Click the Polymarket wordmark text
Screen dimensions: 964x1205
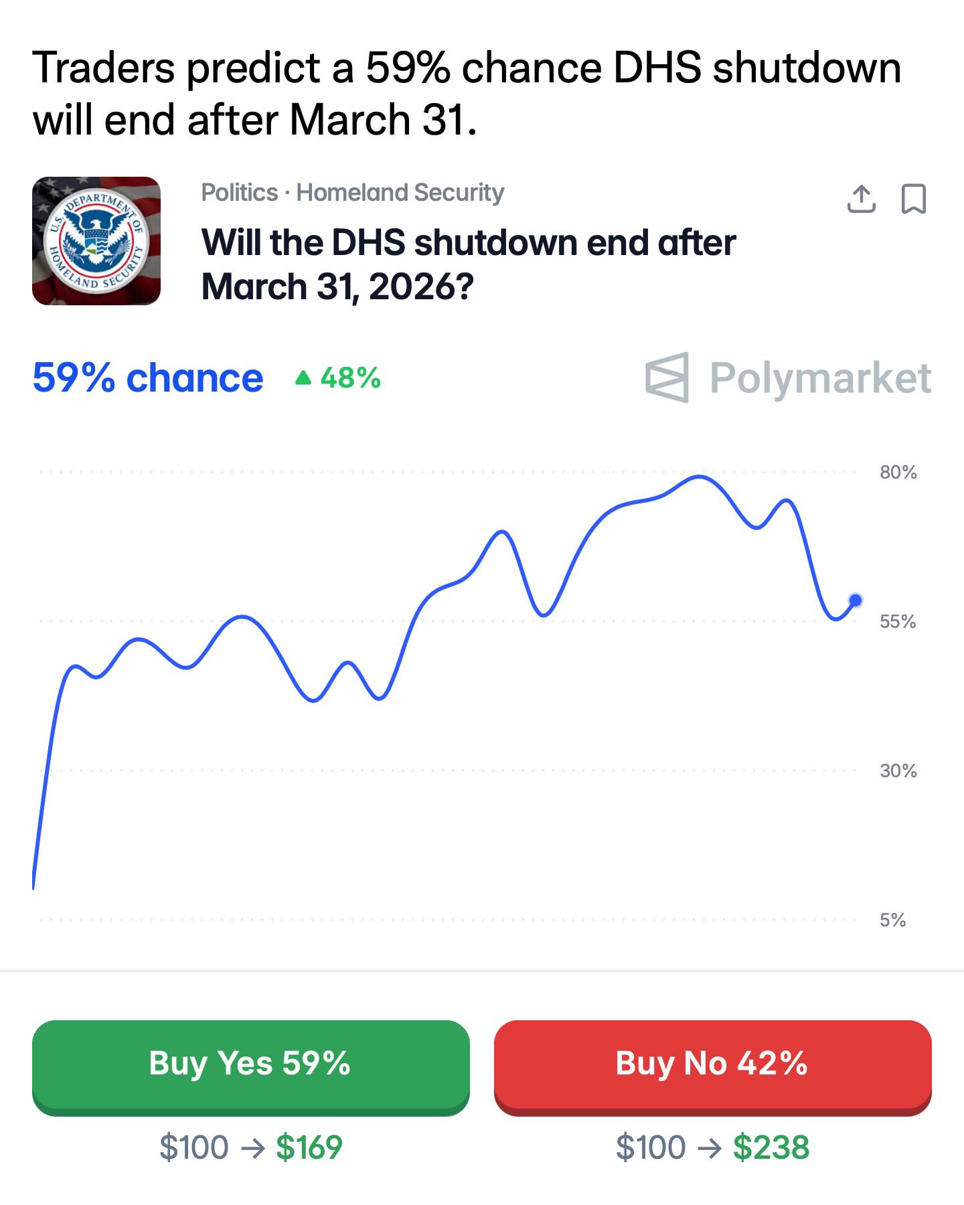click(x=820, y=378)
